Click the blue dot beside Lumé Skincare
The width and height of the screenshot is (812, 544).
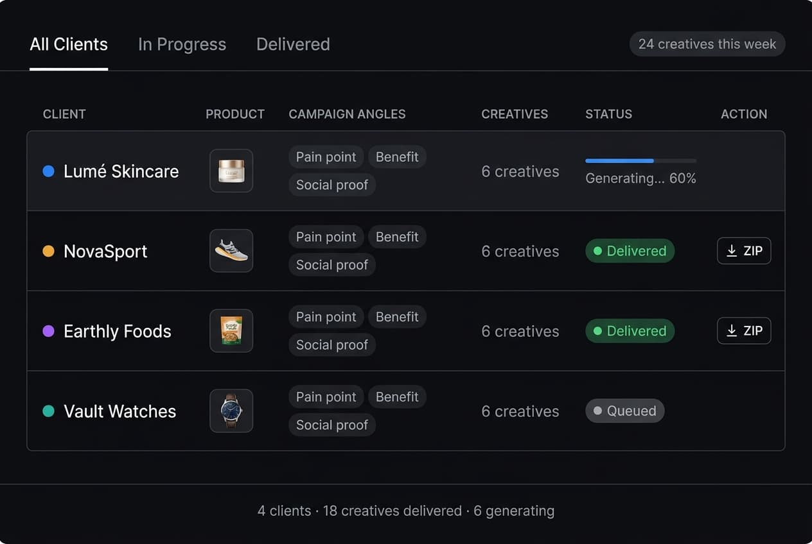click(48, 171)
